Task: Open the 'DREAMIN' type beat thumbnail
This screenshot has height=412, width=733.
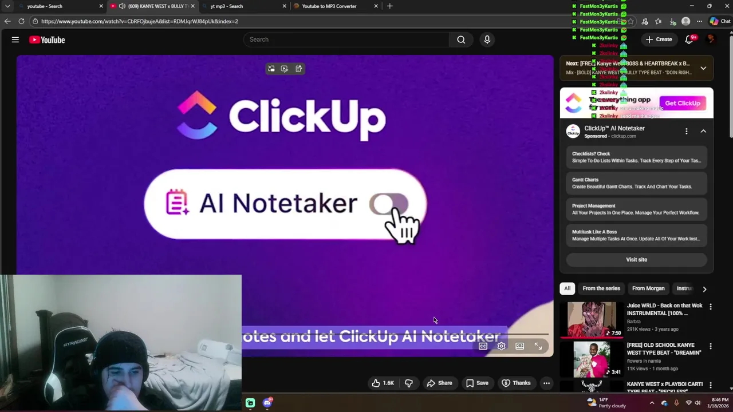Action: tap(592, 359)
